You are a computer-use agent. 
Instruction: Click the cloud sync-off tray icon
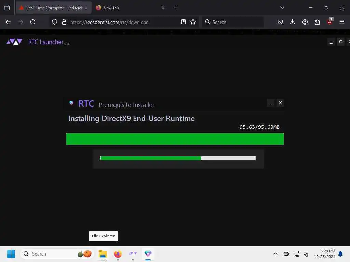click(x=286, y=254)
